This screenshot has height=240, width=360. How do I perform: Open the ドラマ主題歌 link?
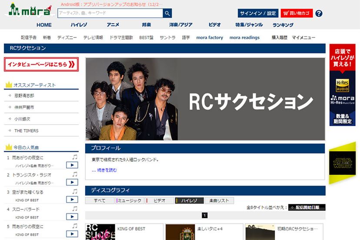click(x=121, y=37)
